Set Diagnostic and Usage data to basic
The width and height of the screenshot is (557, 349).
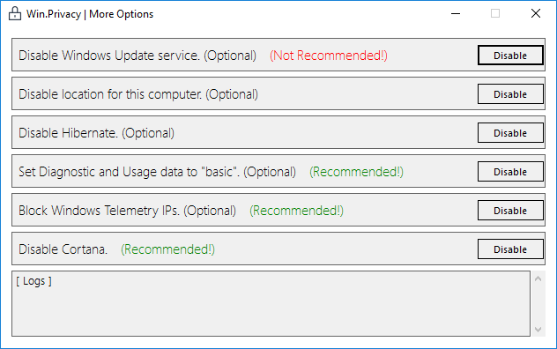tap(510, 171)
